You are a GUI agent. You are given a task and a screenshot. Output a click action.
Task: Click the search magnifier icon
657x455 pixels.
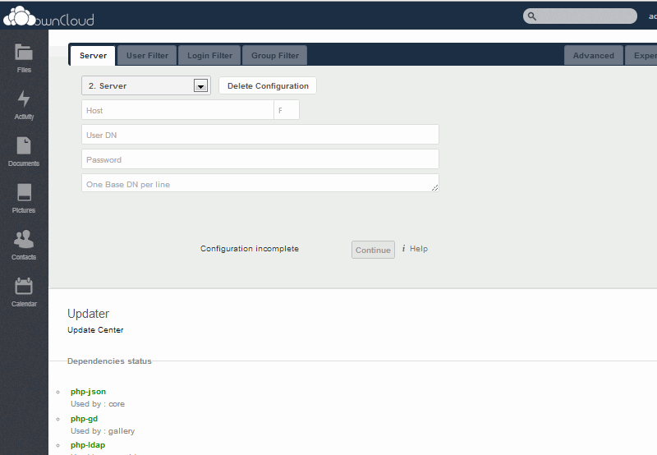point(532,16)
